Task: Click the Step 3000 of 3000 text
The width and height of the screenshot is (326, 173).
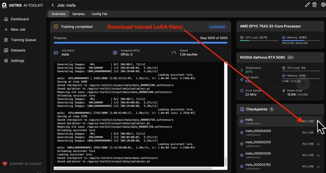Action: [214, 38]
